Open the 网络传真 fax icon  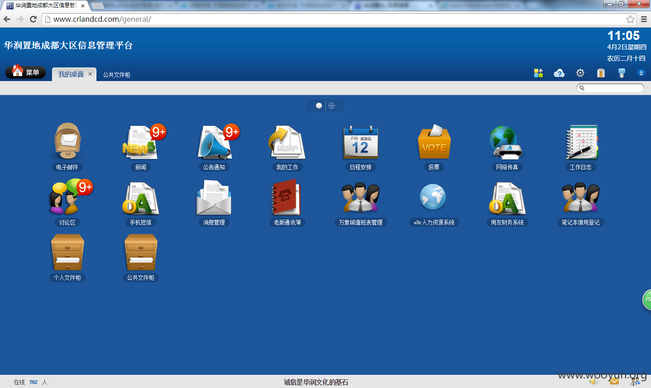[507, 142]
